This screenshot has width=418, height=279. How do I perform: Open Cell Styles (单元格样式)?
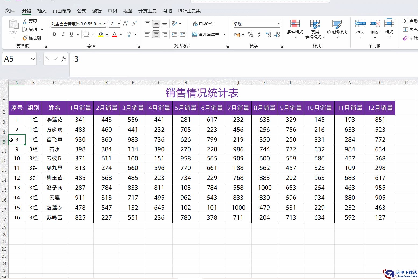[x=337, y=29]
